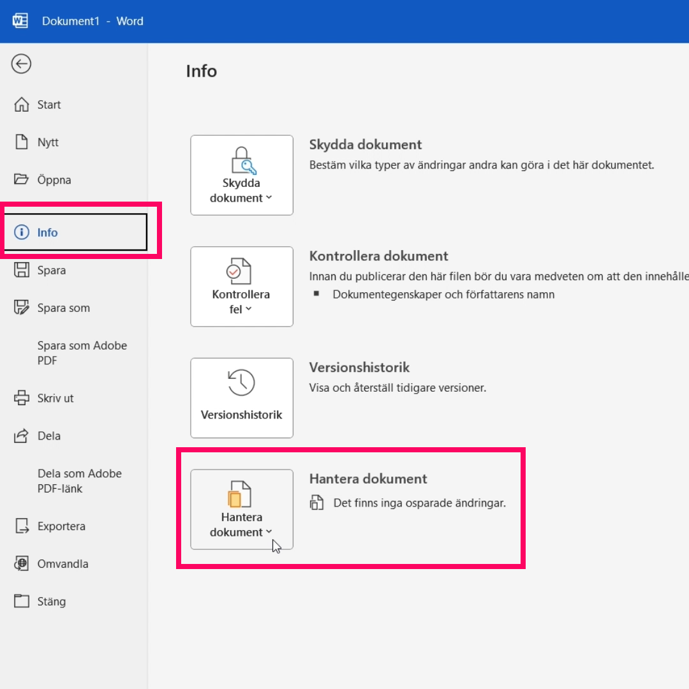
Task: Click the Öppna folder icon
Action: (x=22, y=180)
